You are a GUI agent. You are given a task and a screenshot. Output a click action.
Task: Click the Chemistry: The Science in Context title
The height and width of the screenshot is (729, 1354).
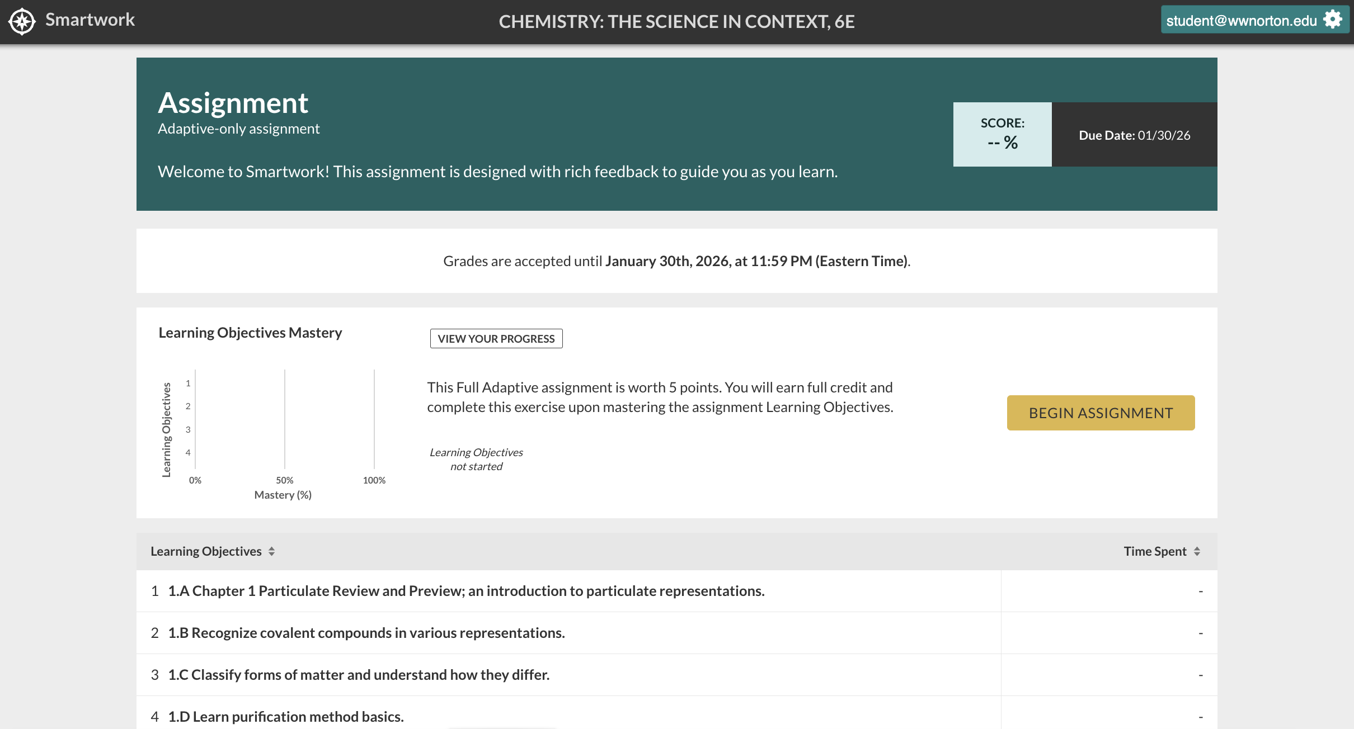pos(676,21)
